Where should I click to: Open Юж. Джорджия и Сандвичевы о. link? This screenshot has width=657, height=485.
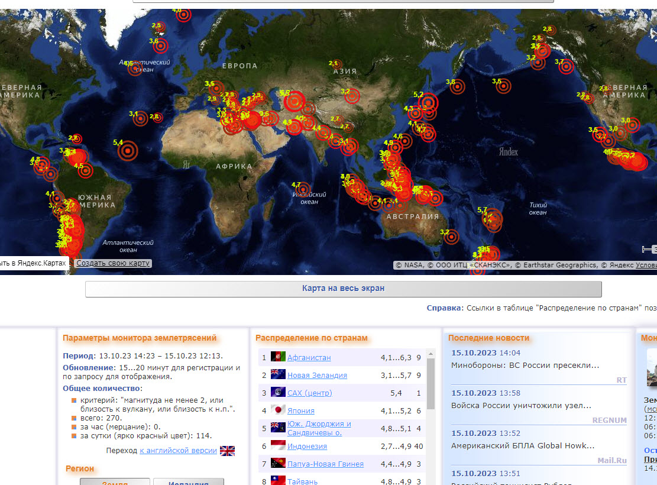pos(319,428)
